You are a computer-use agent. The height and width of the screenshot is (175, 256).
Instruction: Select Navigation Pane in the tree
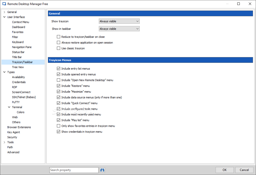coord(22,47)
